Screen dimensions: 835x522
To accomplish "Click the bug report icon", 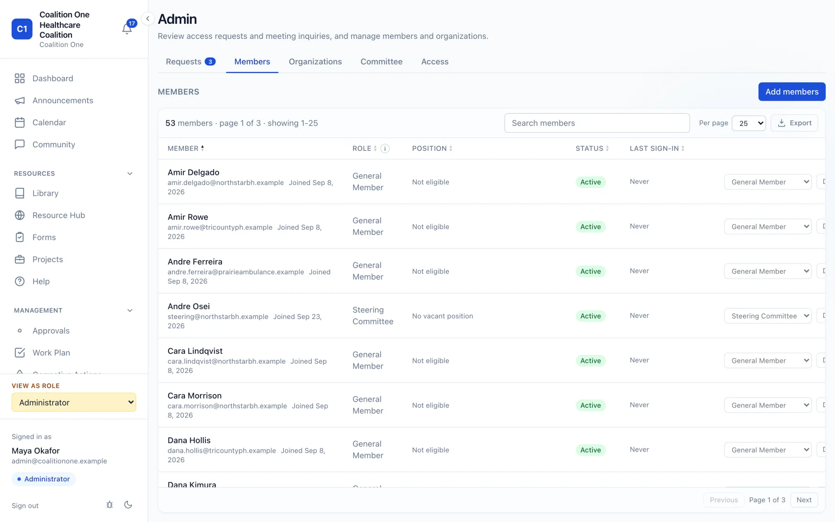I will point(109,505).
